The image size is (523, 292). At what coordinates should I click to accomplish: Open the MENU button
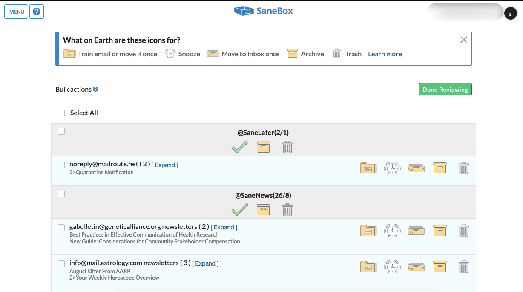pos(16,12)
